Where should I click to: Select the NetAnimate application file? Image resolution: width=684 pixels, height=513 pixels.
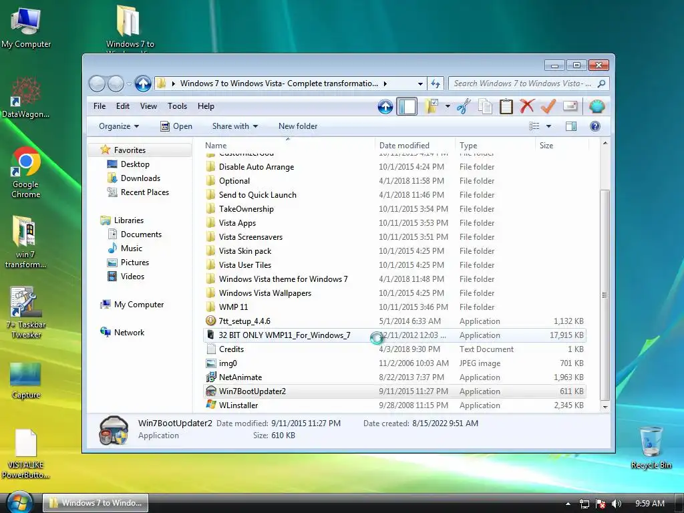[240, 377]
